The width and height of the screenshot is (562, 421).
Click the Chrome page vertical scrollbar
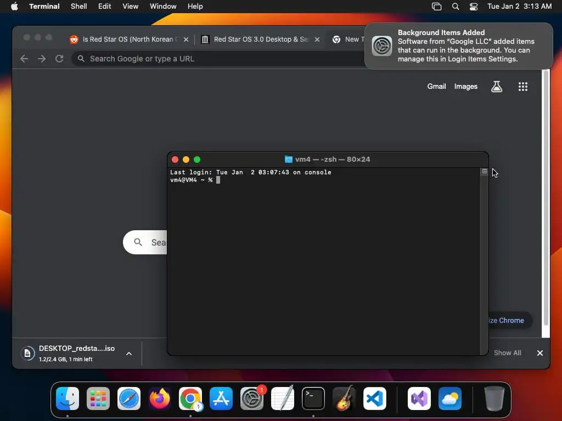coord(546,198)
